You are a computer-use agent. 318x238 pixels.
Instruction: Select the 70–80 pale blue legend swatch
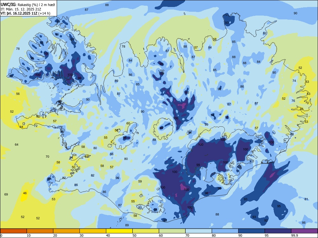click(x=198, y=231)
